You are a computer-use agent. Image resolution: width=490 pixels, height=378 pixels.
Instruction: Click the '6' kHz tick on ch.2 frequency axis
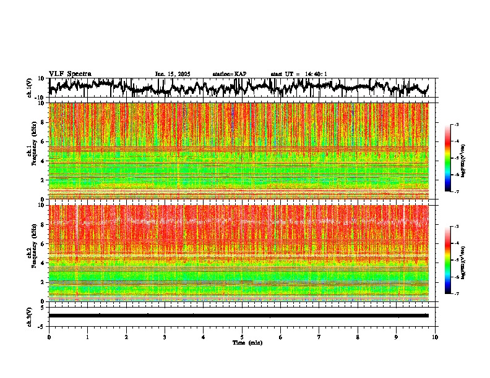tap(44, 244)
